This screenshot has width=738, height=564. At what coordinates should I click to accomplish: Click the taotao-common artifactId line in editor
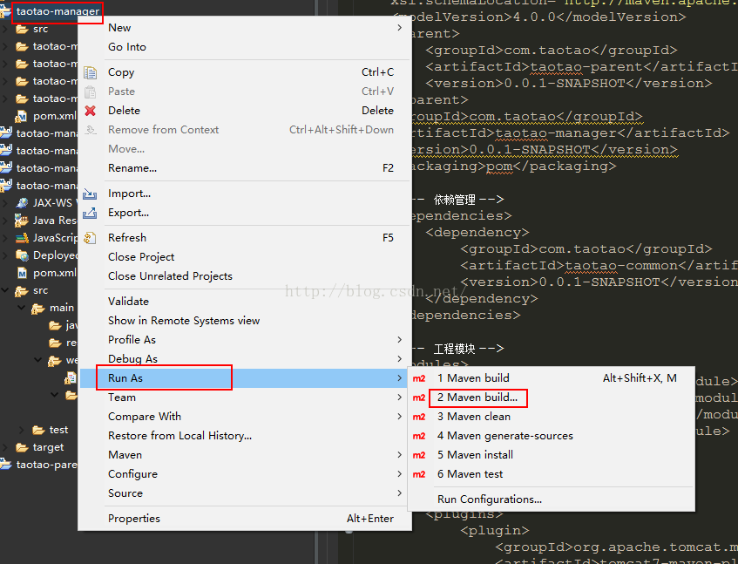[x=599, y=266]
